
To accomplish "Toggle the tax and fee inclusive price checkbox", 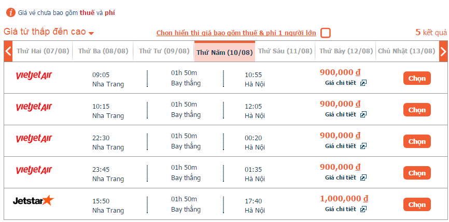I will (x=325, y=33).
